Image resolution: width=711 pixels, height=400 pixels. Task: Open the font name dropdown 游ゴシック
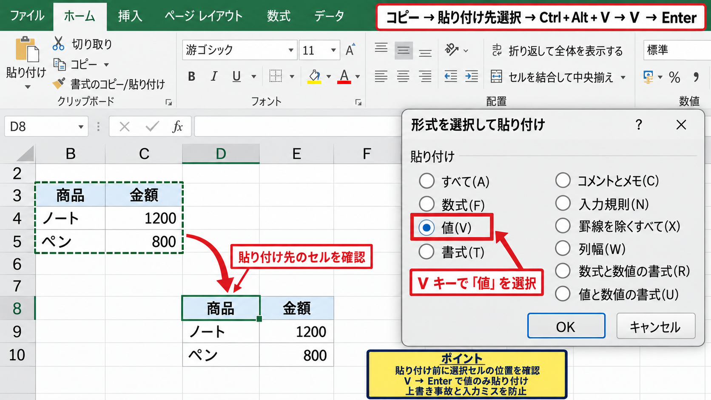coord(291,51)
